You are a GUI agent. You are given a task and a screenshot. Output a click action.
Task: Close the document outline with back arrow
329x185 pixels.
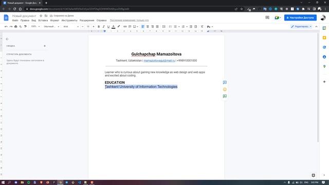coord(7,39)
